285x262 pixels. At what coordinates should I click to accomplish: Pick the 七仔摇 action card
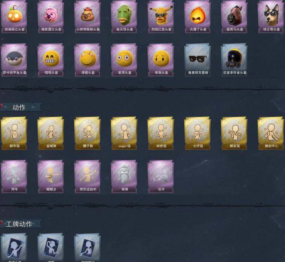(x=198, y=133)
